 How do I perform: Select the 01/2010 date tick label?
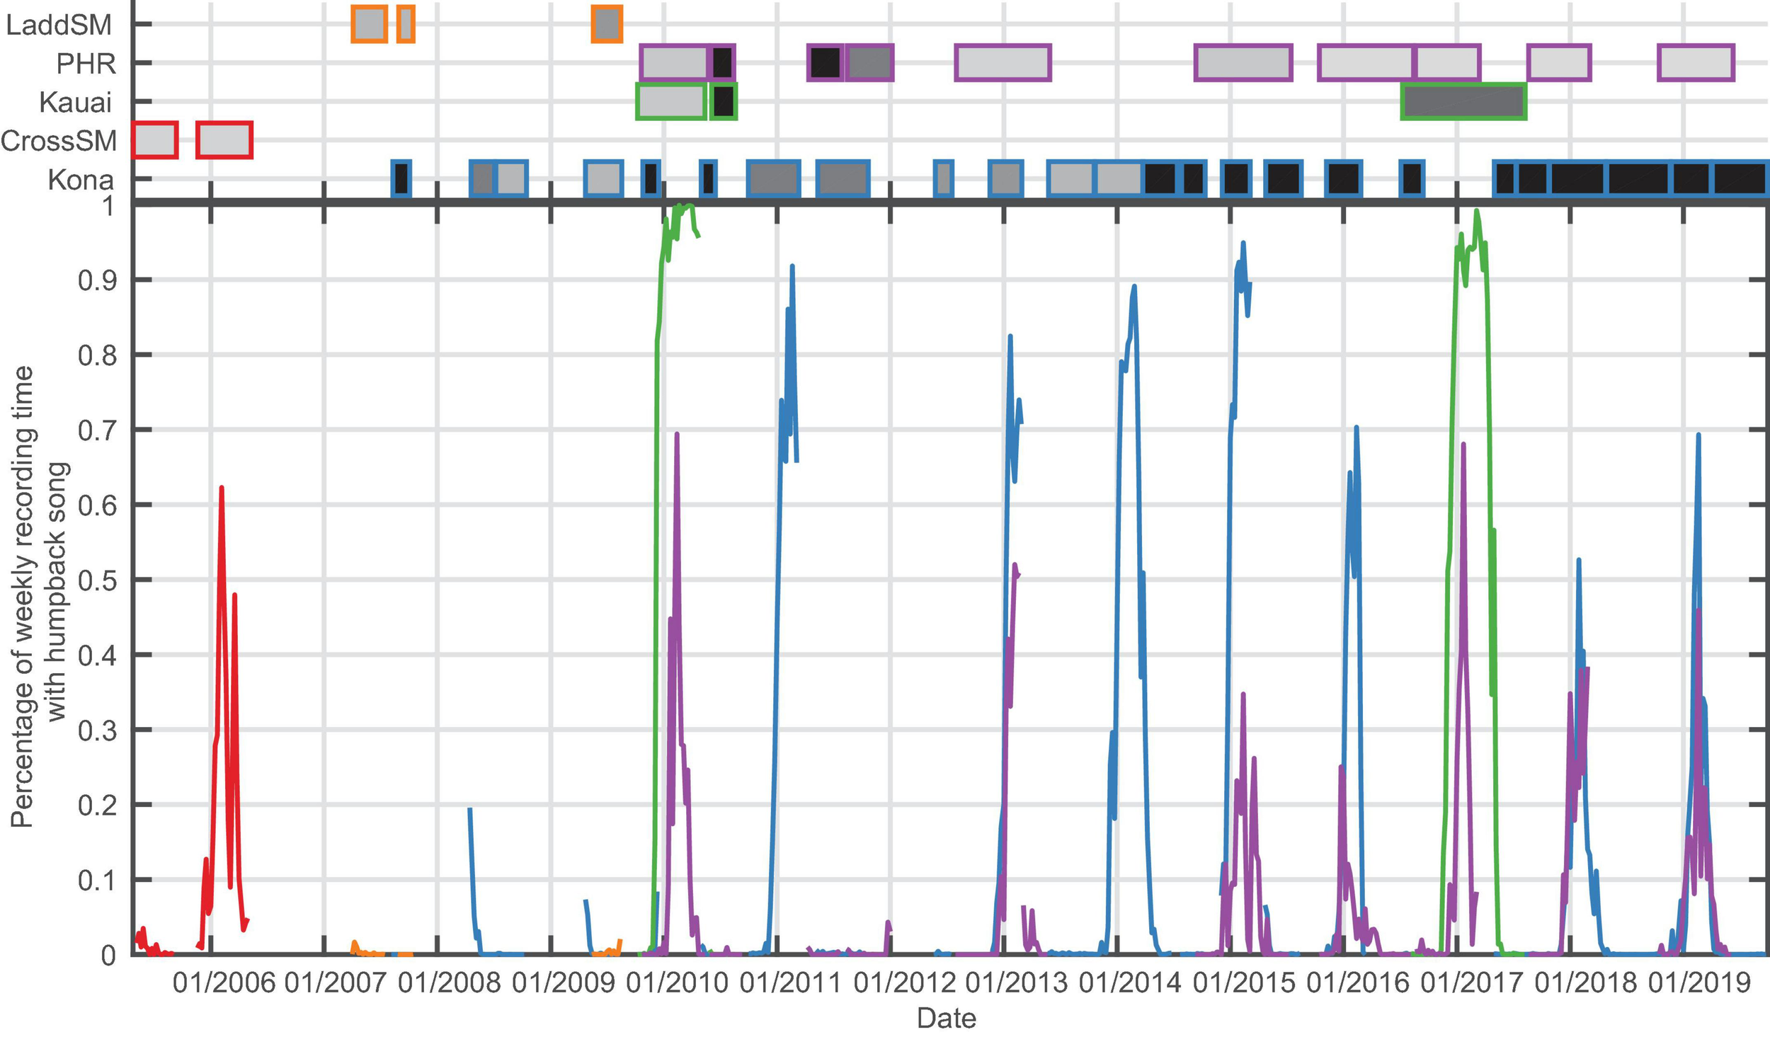677,983
